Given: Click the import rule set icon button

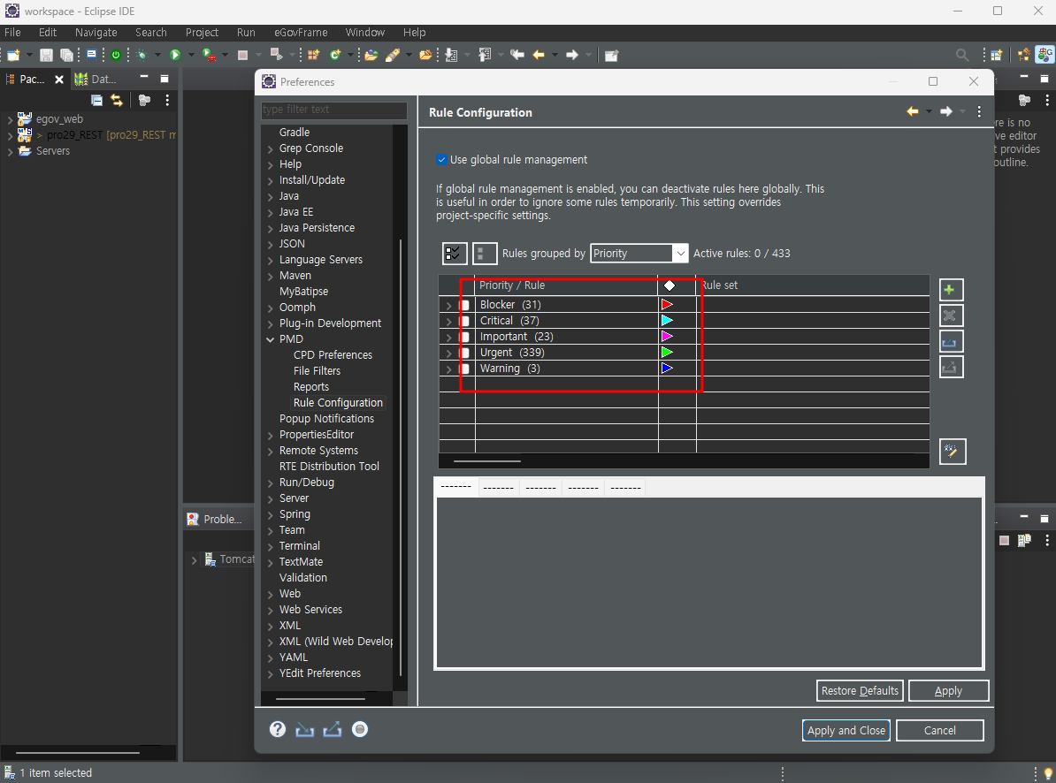Looking at the screenshot, I should click(x=950, y=342).
